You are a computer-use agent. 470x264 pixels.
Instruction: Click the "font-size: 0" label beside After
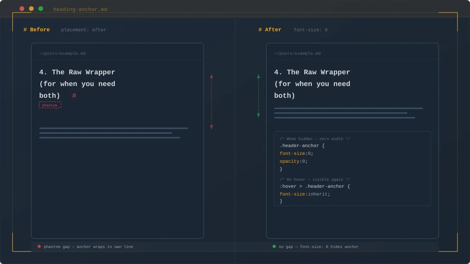coord(311,30)
